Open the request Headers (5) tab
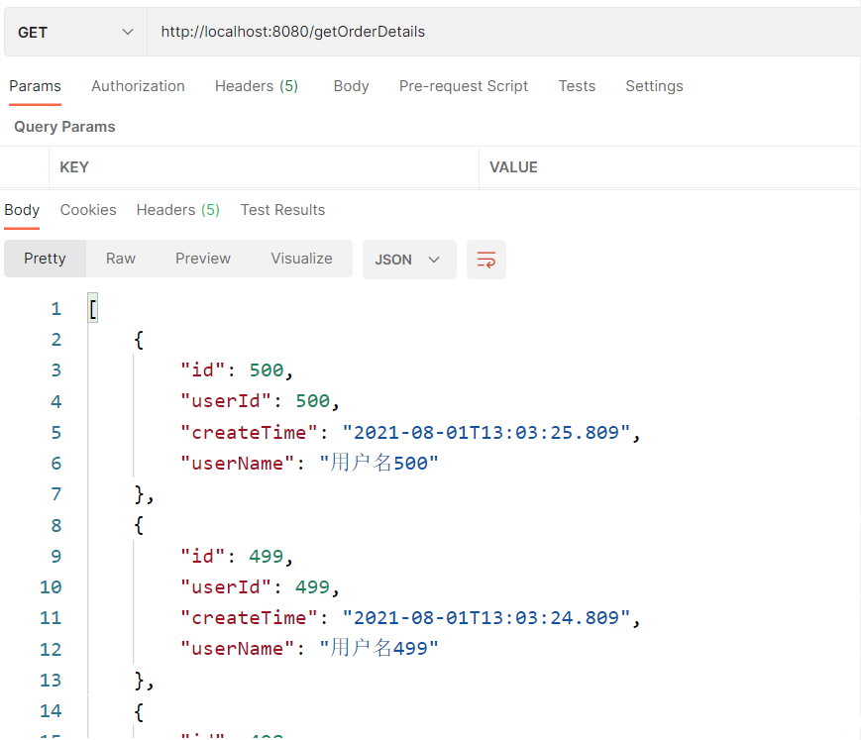 (256, 86)
